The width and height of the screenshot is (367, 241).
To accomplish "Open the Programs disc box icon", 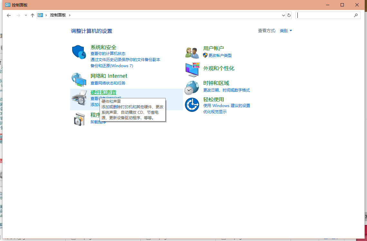I will click(79, 119).
